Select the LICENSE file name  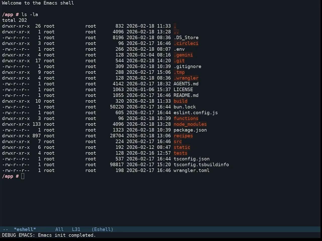183,90
